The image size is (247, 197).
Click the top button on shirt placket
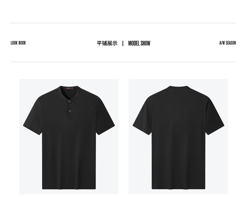(x=69, y=101)
